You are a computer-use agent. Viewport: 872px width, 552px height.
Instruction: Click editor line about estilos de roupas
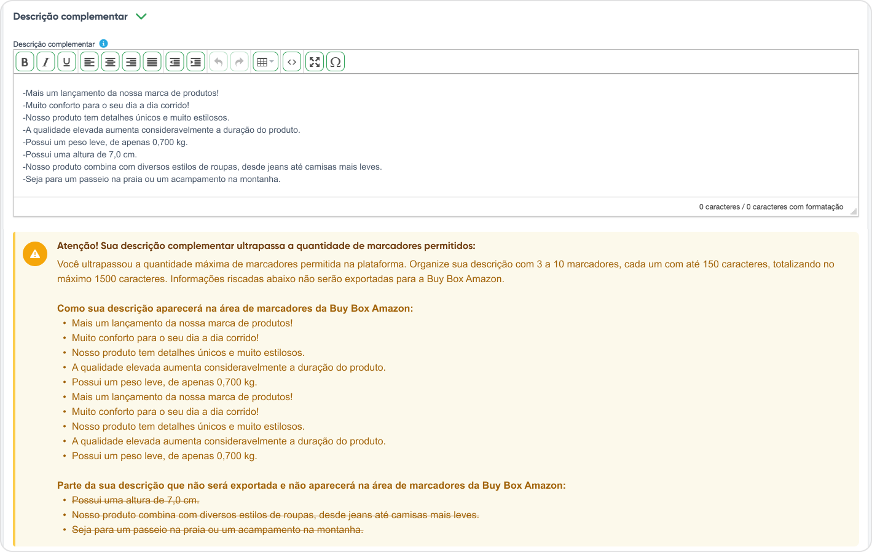pos(202,167)
